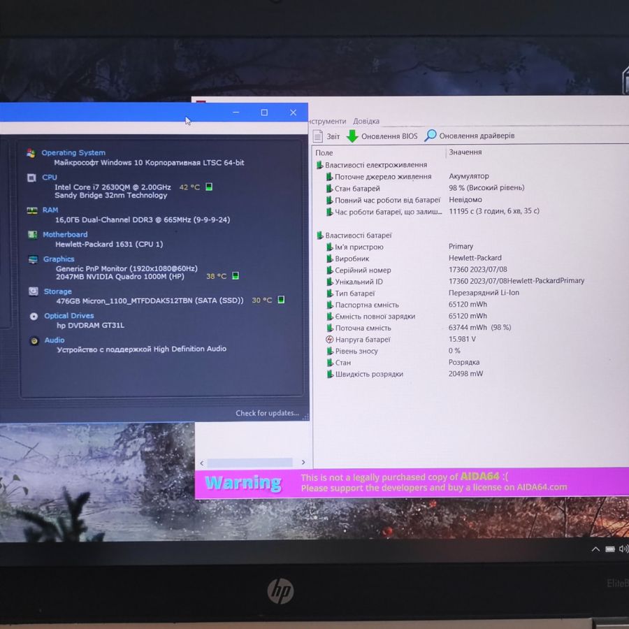The image size is (629, 629).
Task: Maximize the Speccy window
Action: coord(264,113)
